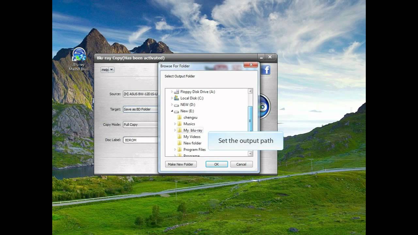This screenshot has width=418, height=235.
Task: Expand the Program Files folder node
Action: coord(175,149)
